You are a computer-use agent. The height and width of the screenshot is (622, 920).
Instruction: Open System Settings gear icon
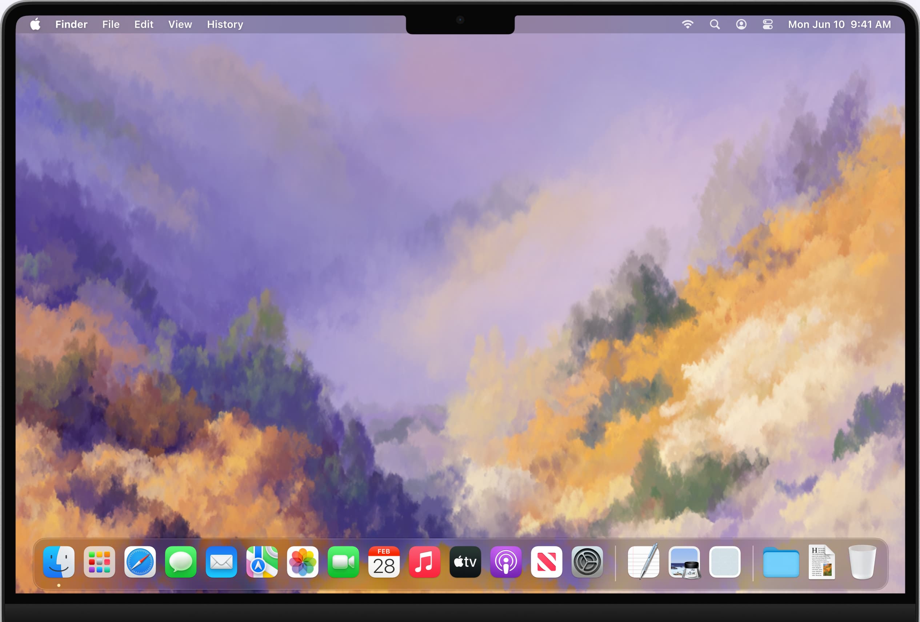[x=587, y=562]
